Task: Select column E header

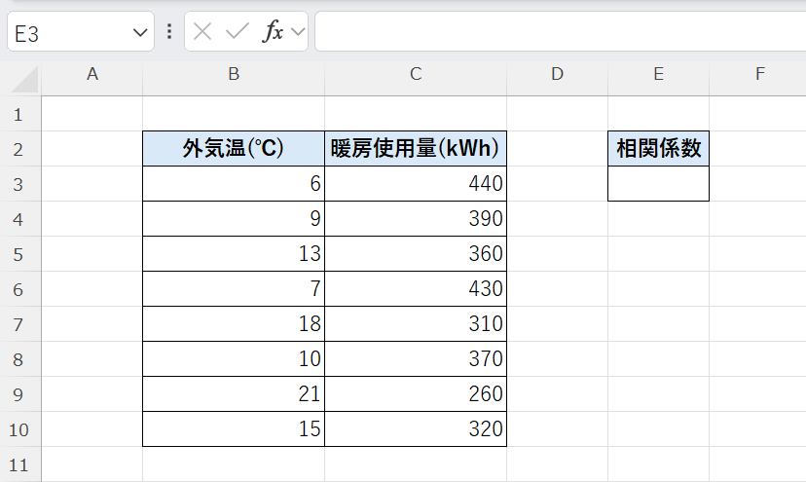Action: tap(659, 74)
